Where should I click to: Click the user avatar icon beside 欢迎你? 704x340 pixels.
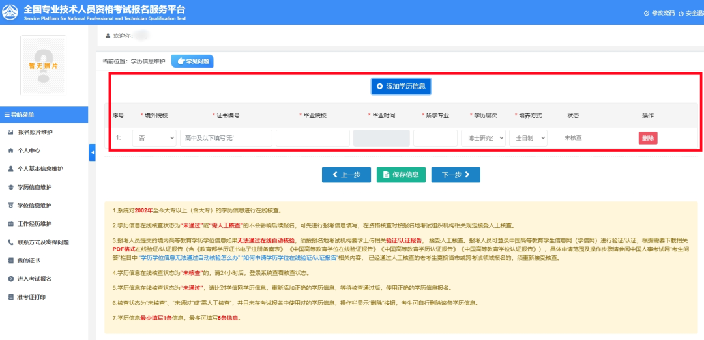[x=108, y=36]
